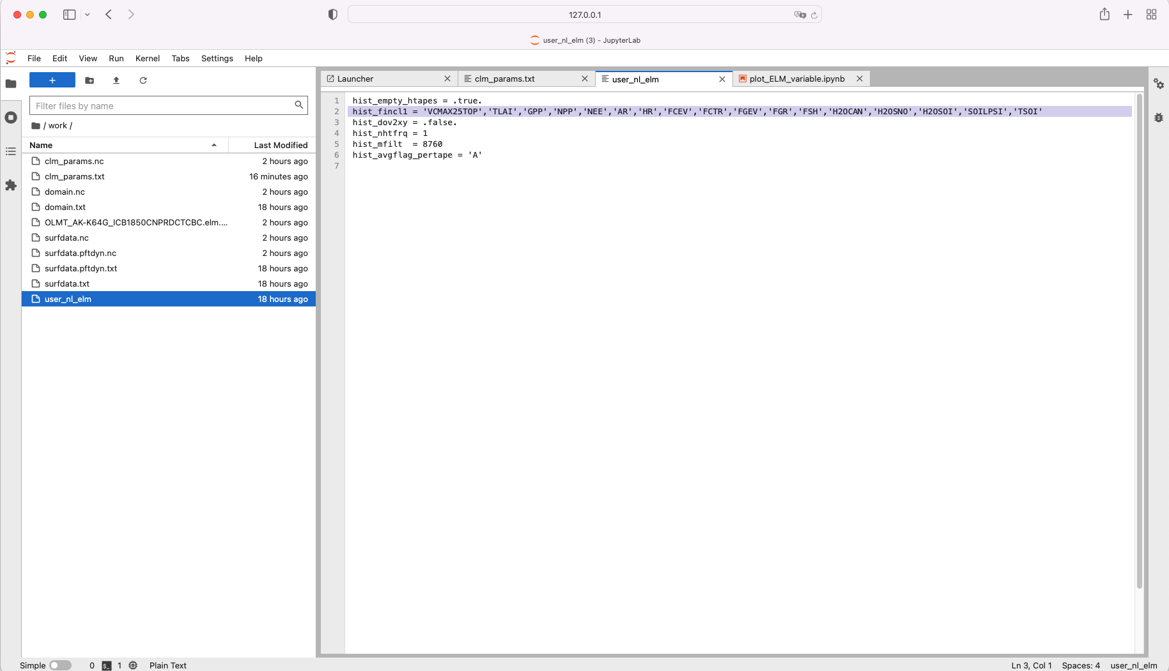
Task: Click the blue new launcher button
Action: click(x=52, y=80)
